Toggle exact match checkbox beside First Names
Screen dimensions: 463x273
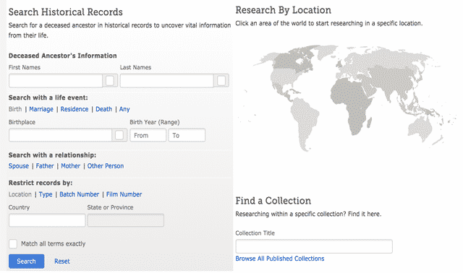[x=110, y=80]
